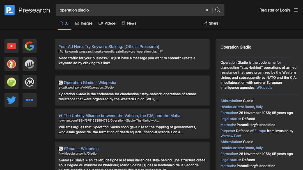Select the All tab
The image size is (303, 170).
click(65, 23)
